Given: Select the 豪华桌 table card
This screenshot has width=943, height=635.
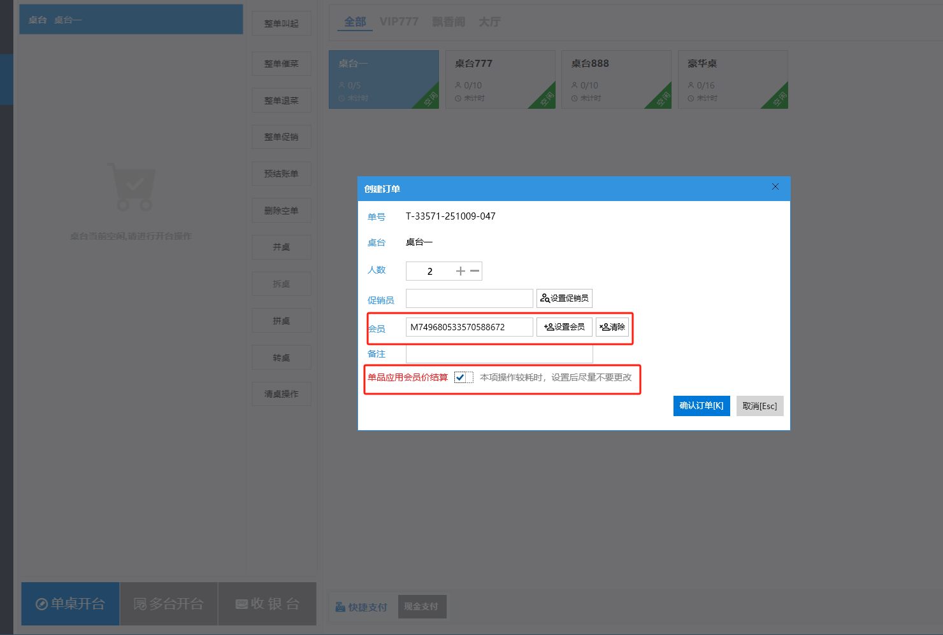Looking at the screenshot, I should [x=733, y=80].
